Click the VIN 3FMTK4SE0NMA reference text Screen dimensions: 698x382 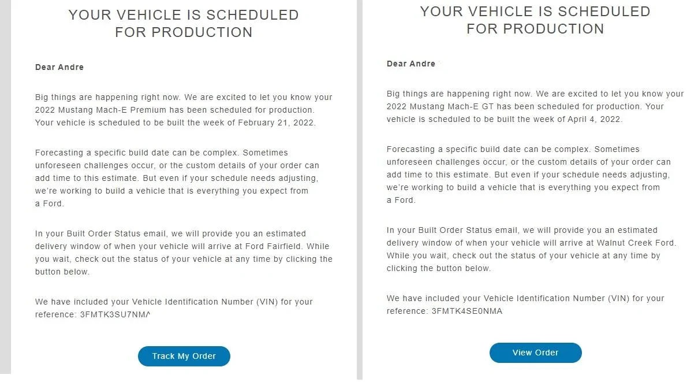(x=467, y=311)
